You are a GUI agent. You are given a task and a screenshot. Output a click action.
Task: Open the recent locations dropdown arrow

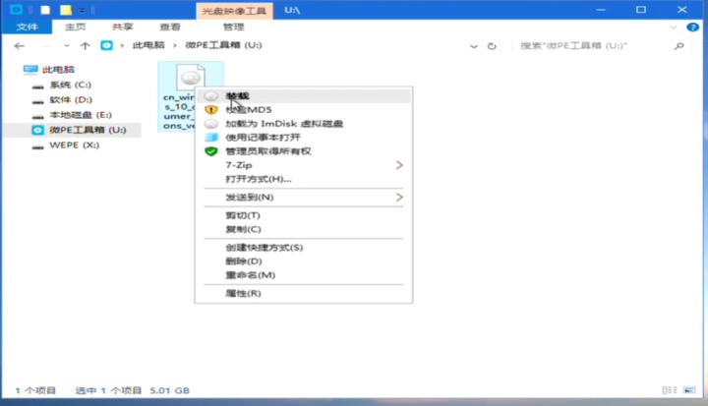[67, 45]
